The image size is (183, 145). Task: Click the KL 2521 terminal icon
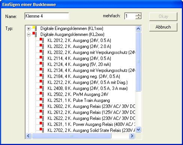click(42, 100)
